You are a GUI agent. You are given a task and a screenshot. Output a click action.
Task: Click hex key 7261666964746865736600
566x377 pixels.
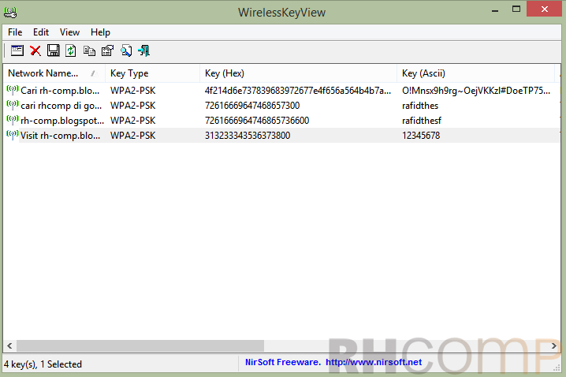point(257,120)
